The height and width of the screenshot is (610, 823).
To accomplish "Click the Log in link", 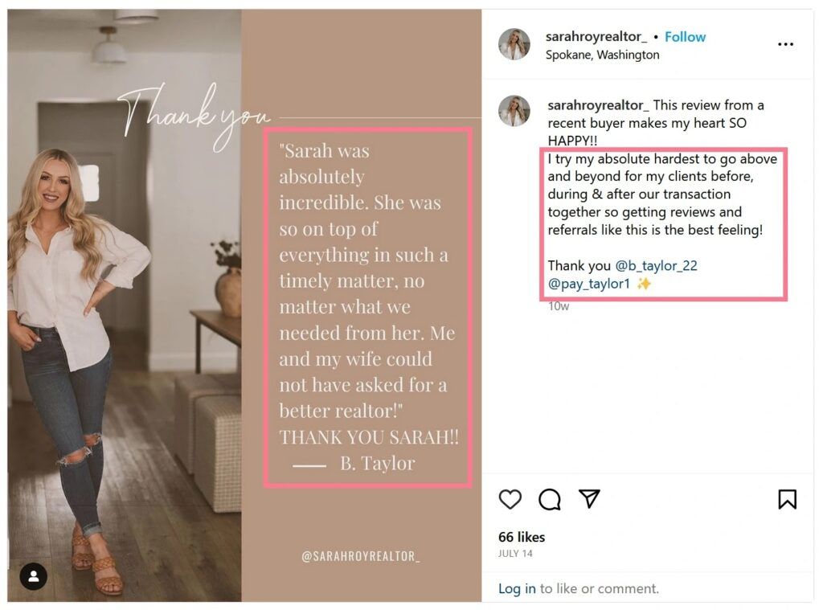I will click(x=517, y=588).
